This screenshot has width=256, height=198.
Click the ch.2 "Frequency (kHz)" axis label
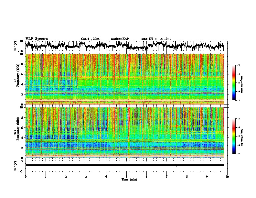click(18, 129)
